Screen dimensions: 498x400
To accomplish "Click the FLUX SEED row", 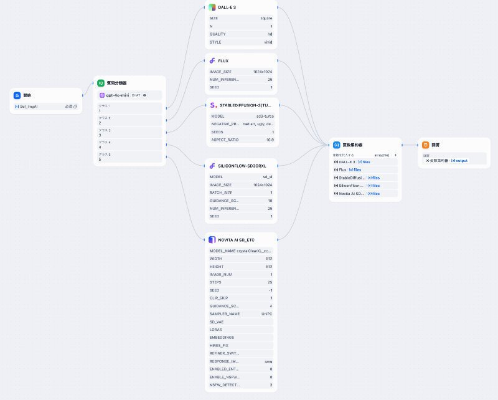I will pyautogui.click(x=241, y=87).
